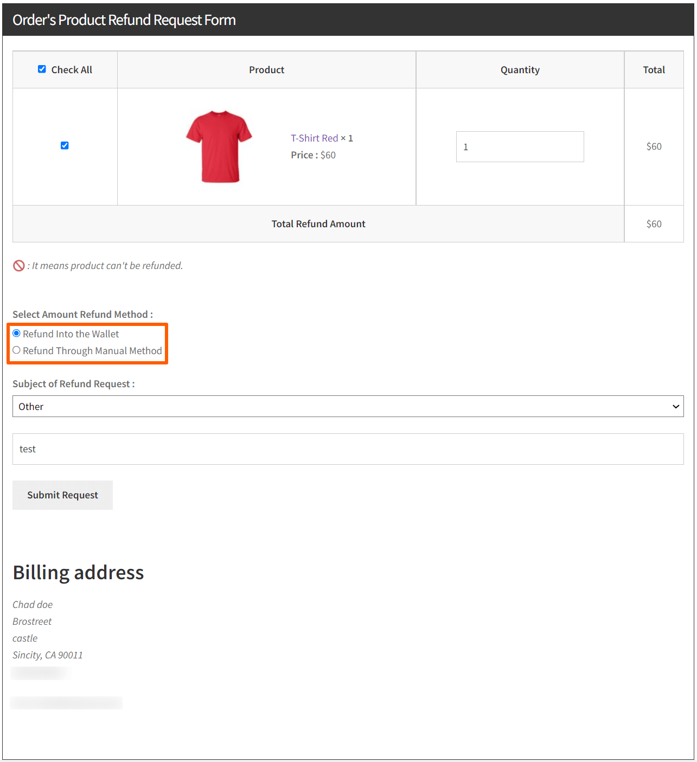The height and width of the screenshot is (762, 697).
Task: Click the red T-shirt product thumbnail
Action: [219, 146]
